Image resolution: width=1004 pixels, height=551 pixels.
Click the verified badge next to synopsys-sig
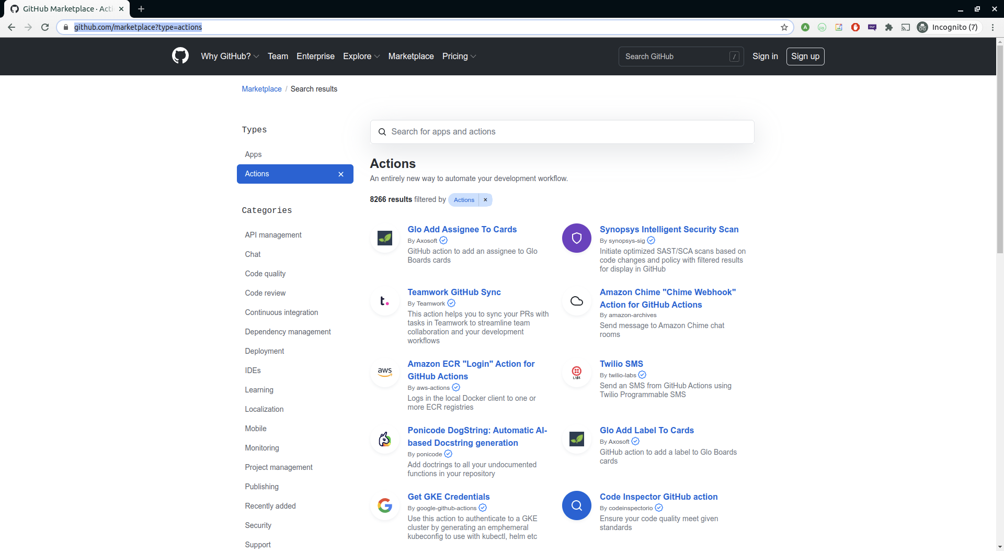point(651,240)
